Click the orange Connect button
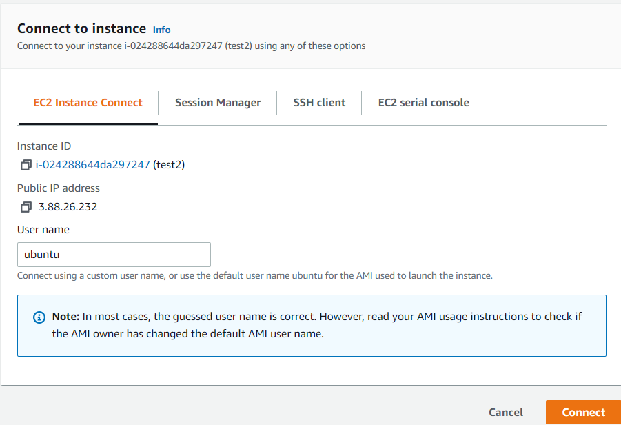This screenshot has width=621, height=425. coord(583,413)
